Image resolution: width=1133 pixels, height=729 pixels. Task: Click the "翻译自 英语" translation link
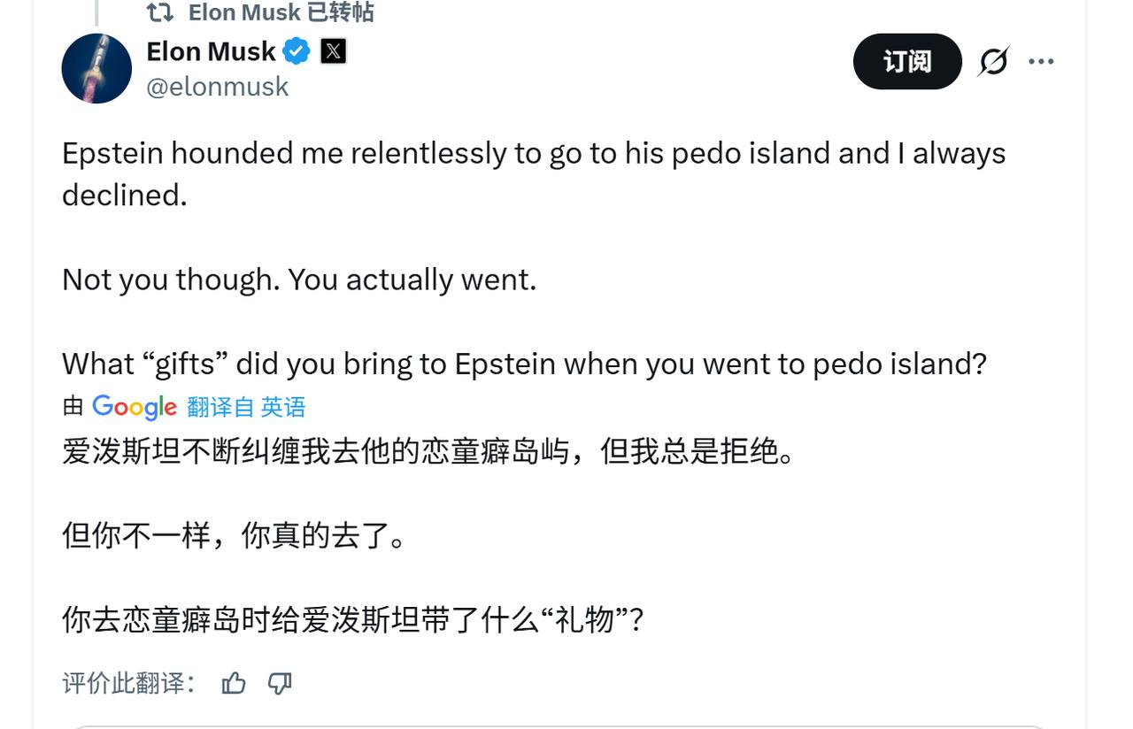tap(246, 407)
